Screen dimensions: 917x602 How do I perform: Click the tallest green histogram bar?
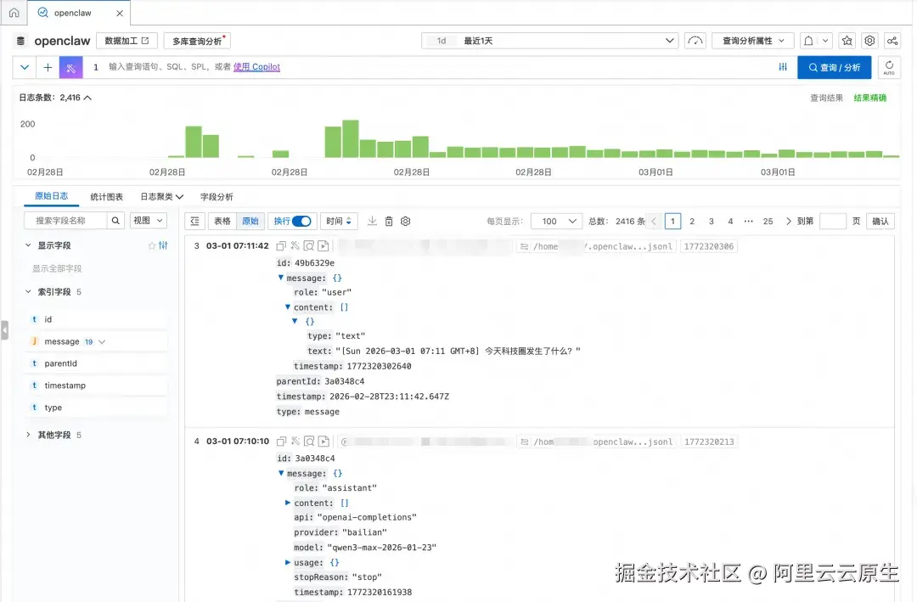[351, 138]
